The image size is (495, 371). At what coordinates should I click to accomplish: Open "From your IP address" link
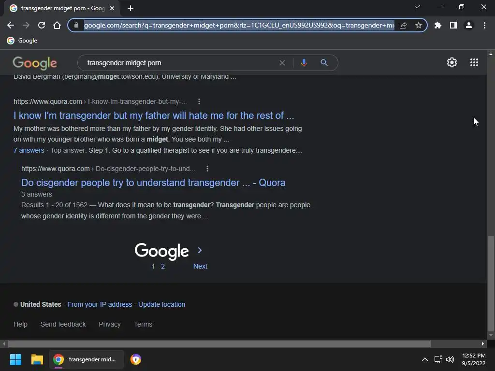(x=100, y=304)
